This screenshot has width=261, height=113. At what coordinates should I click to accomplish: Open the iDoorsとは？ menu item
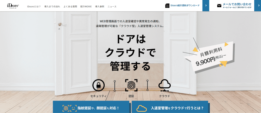(x=34, y=7)
